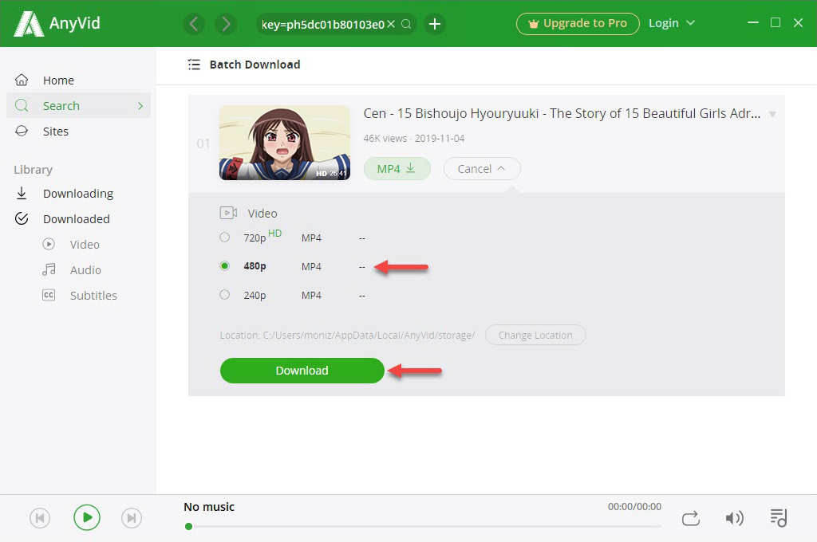Click the next track button

[x=132, y=518]
